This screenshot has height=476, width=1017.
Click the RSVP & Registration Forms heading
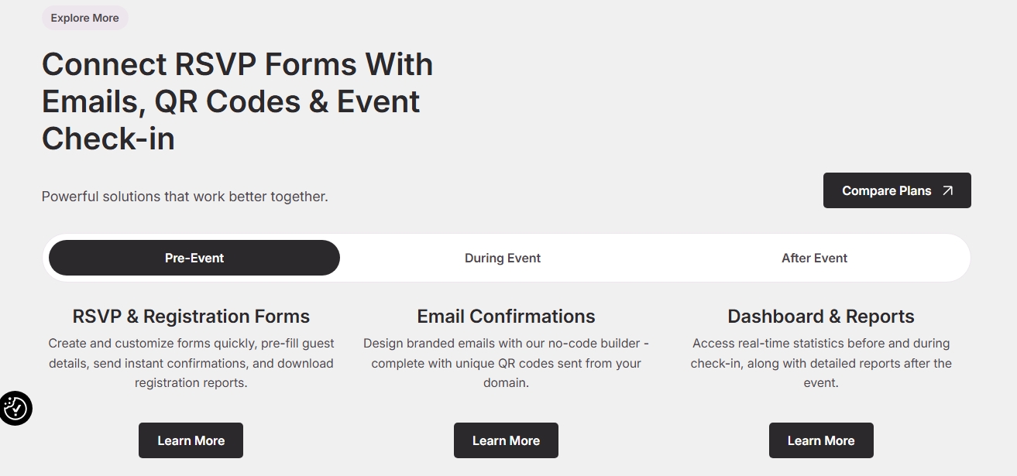(x=191, y=317)
